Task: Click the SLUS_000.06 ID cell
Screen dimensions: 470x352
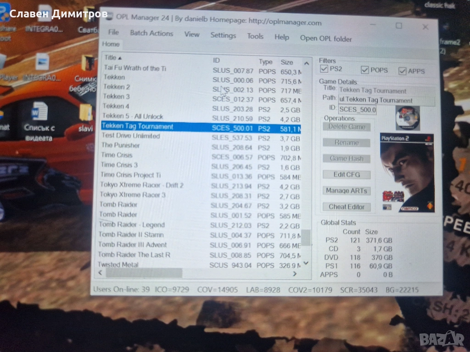Action: click(x=233, y=81)
